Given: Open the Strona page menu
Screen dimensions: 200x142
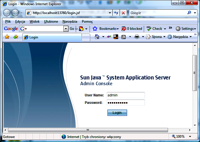Looking at the screenshot, I should 156,37.
